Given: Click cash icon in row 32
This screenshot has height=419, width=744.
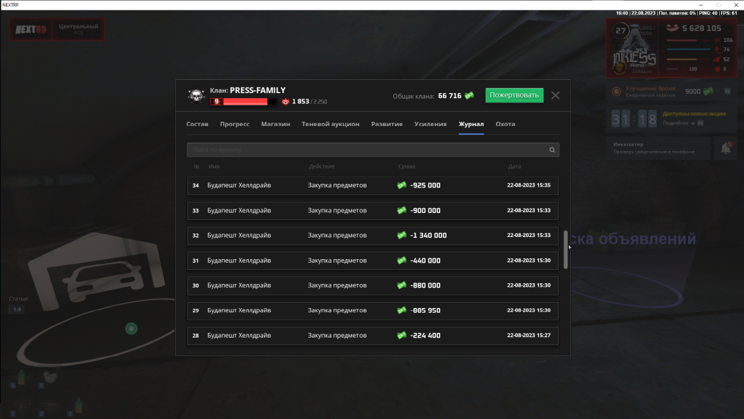Looking at the screenshot, I should point(402,235).
